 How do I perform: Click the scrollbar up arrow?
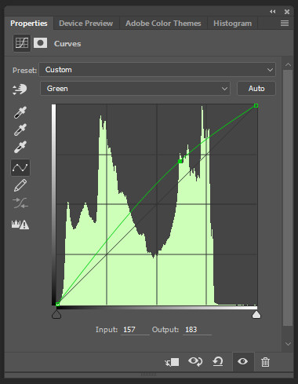pos(288,64)
